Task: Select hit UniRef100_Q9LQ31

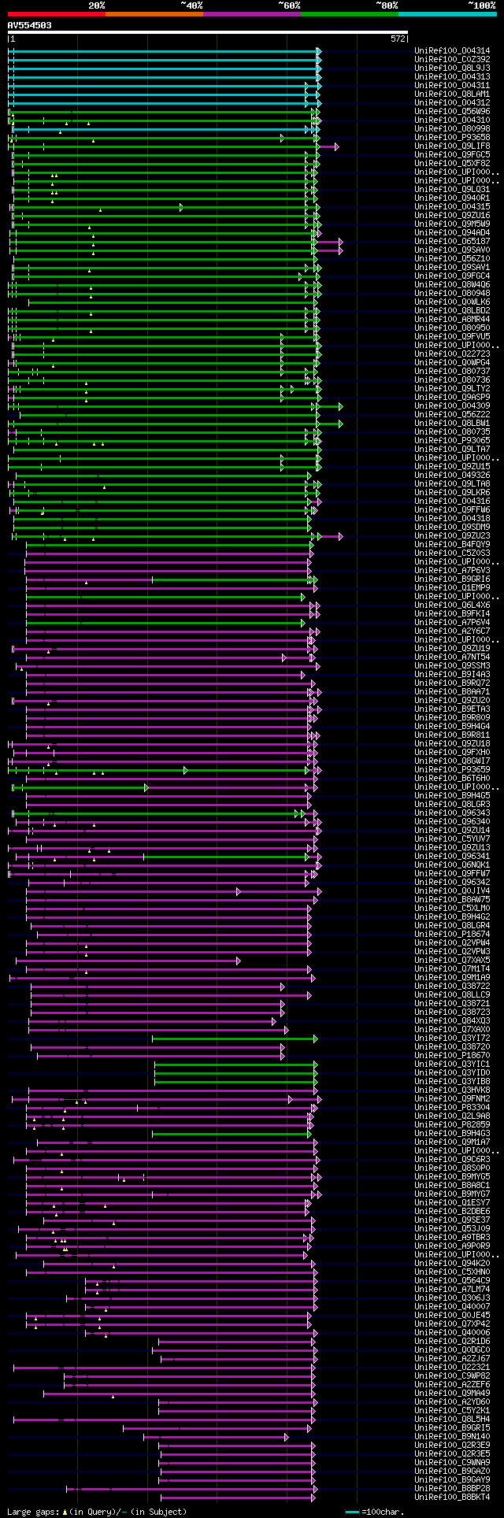Action: 452,189
